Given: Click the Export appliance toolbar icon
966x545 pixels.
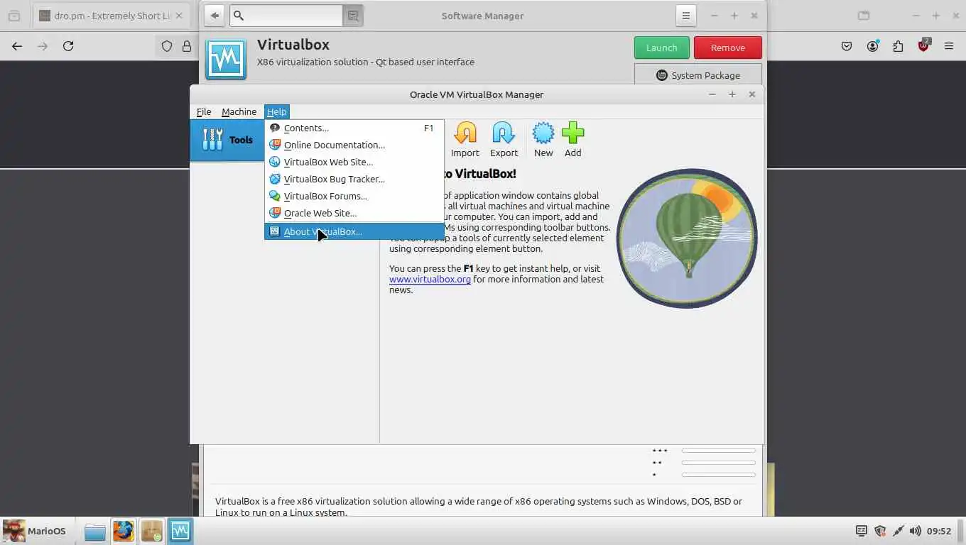Looking at the screenshot, I should pyautogui.click(x=504, y=140).
